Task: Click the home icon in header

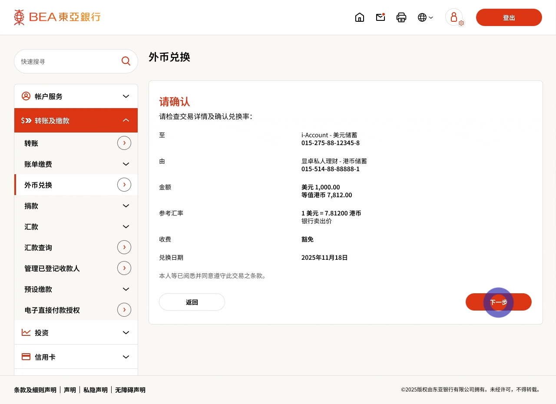Action: [x=360, y=17]
